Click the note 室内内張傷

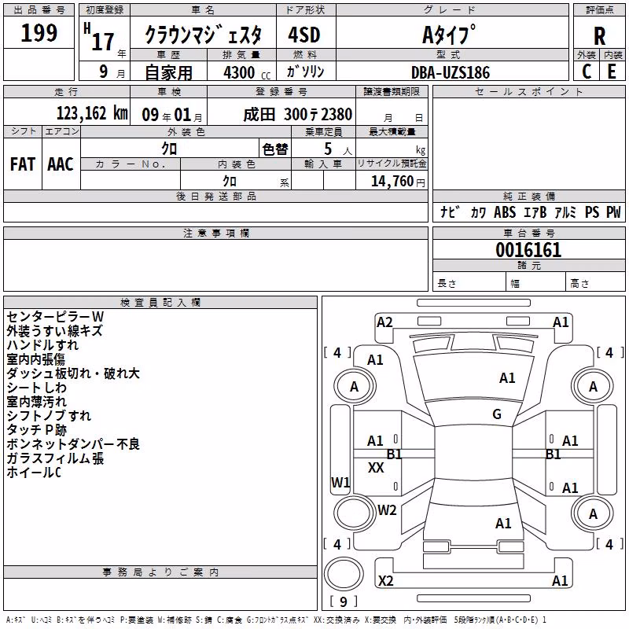tap(35, 359)
